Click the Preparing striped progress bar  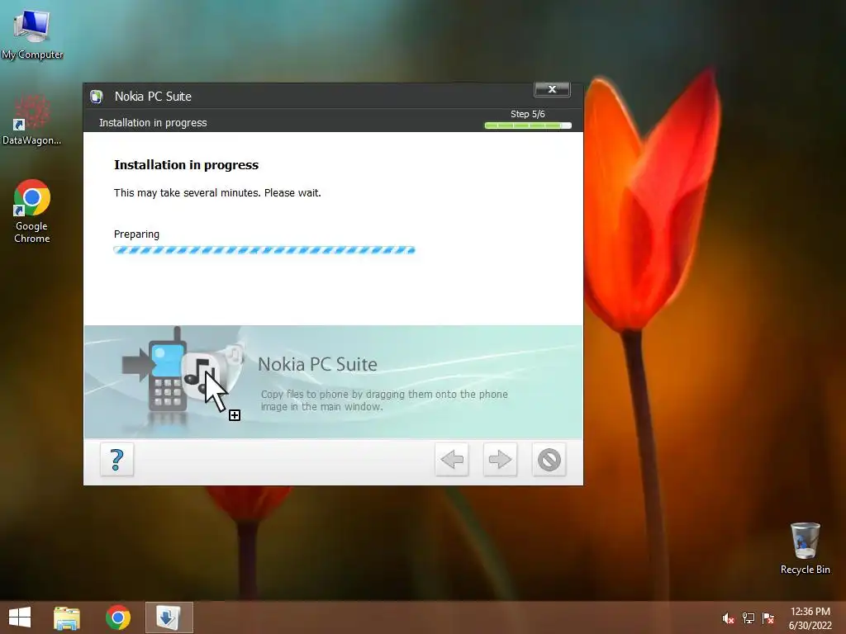tap(264, 250)
